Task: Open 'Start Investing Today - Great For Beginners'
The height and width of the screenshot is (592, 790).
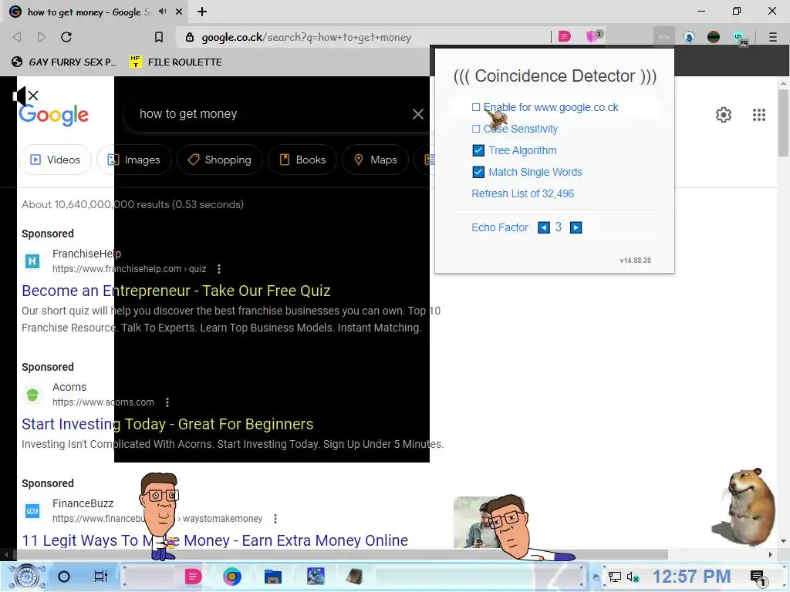Action: (x=167, y=424)
